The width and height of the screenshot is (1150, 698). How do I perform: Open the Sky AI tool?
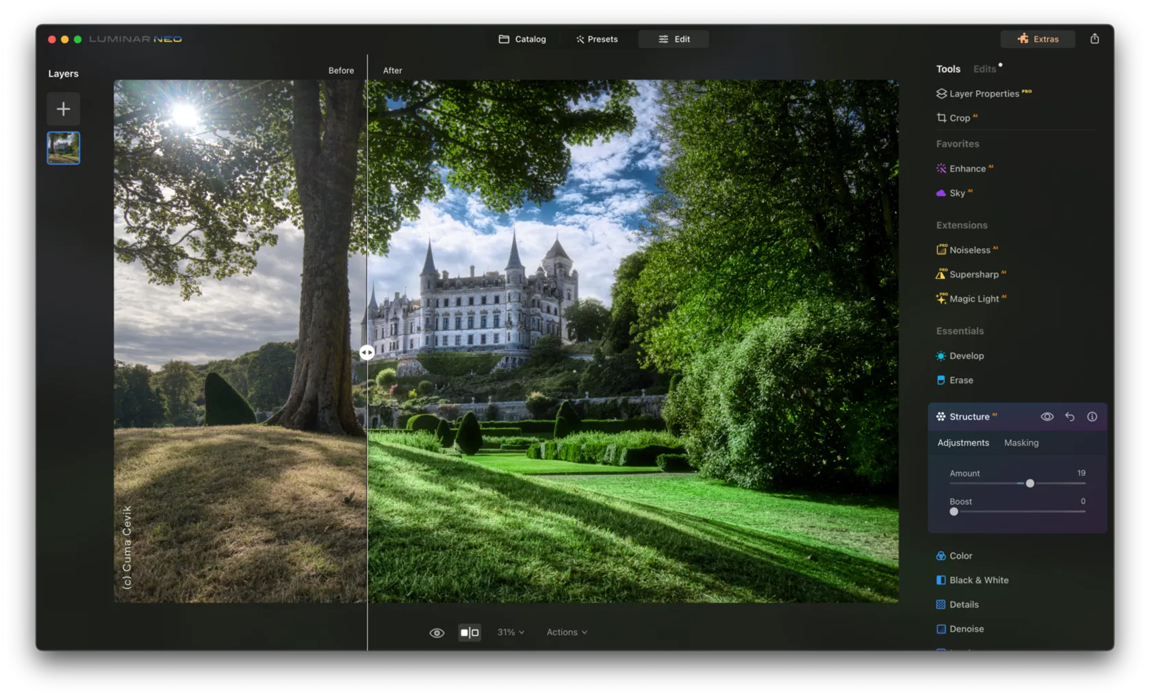(956, 193)
